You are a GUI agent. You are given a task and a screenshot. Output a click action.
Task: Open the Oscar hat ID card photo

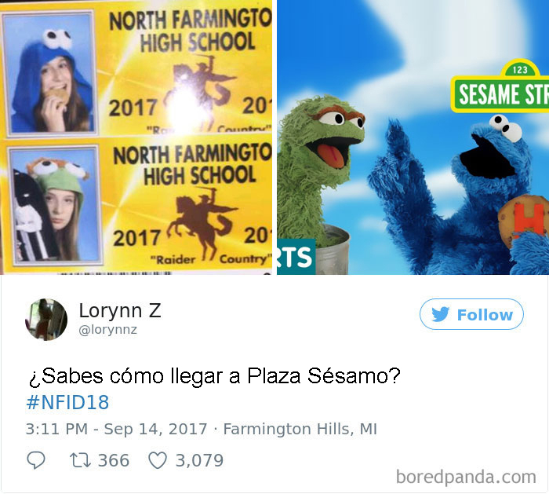click(55, 205)
